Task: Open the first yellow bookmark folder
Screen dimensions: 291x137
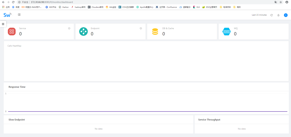Action: [225, 7]
